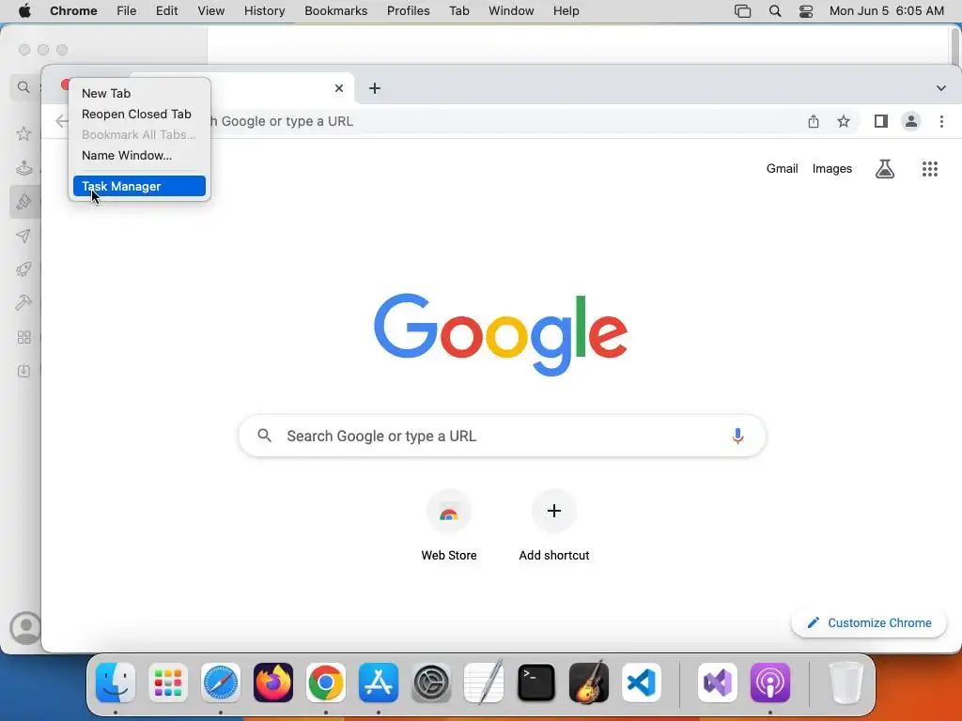Open the profile avatar in Chrome toolbar

click(x=911, y=121)
